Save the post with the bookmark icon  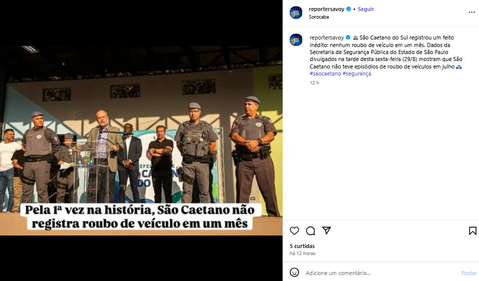pyautogui.click(x=472, y=230)
